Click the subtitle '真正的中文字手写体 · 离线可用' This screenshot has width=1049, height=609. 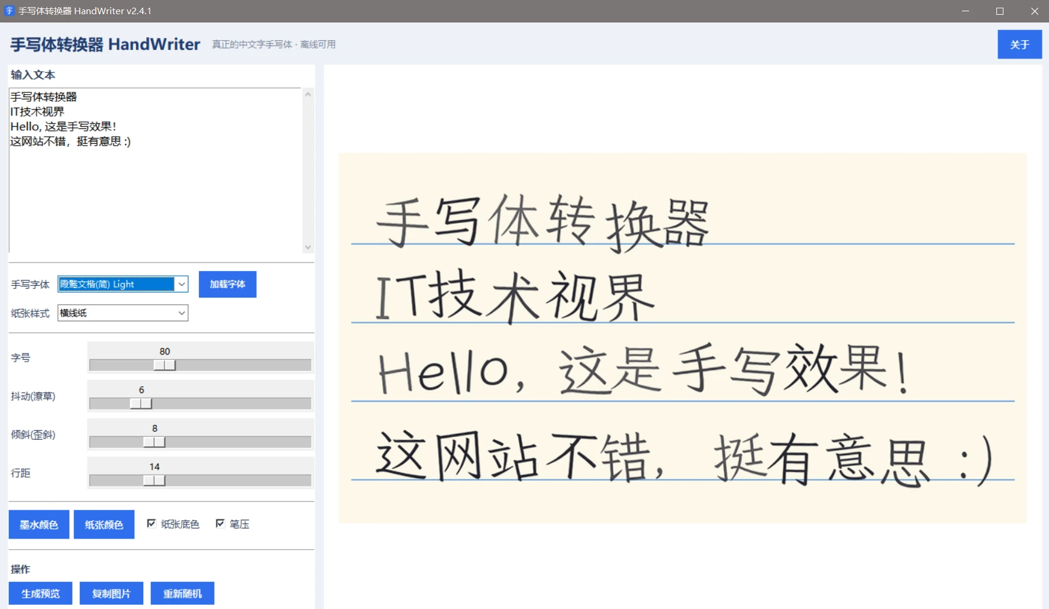[274, 44]
